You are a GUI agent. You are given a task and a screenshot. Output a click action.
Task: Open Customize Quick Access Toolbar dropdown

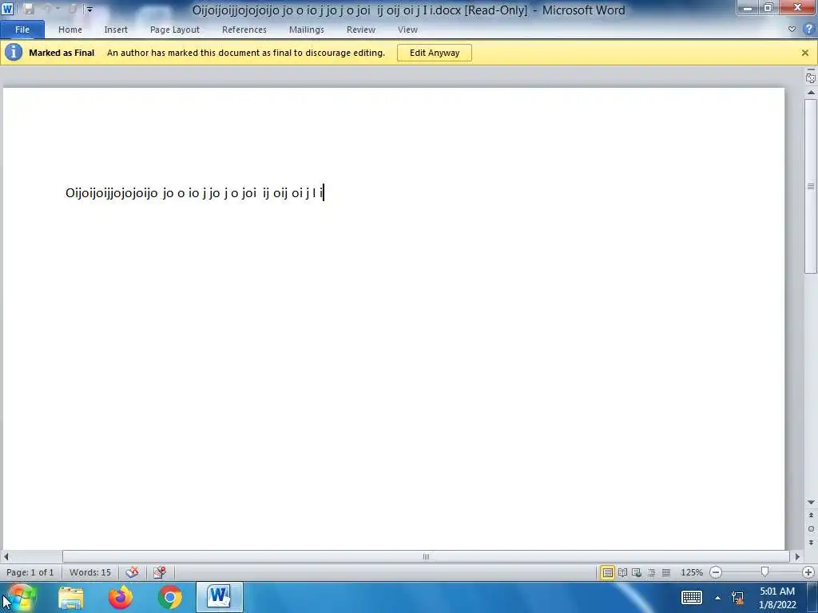[x=89, y=10]
